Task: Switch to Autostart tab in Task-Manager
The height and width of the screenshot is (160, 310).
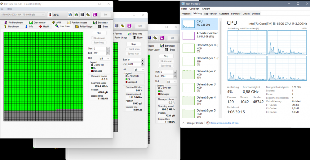Action: (x=224, y=14)
